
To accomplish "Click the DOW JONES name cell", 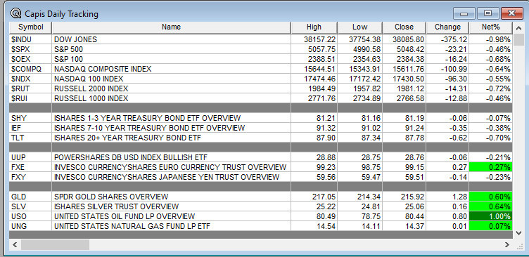I will 172,39.
